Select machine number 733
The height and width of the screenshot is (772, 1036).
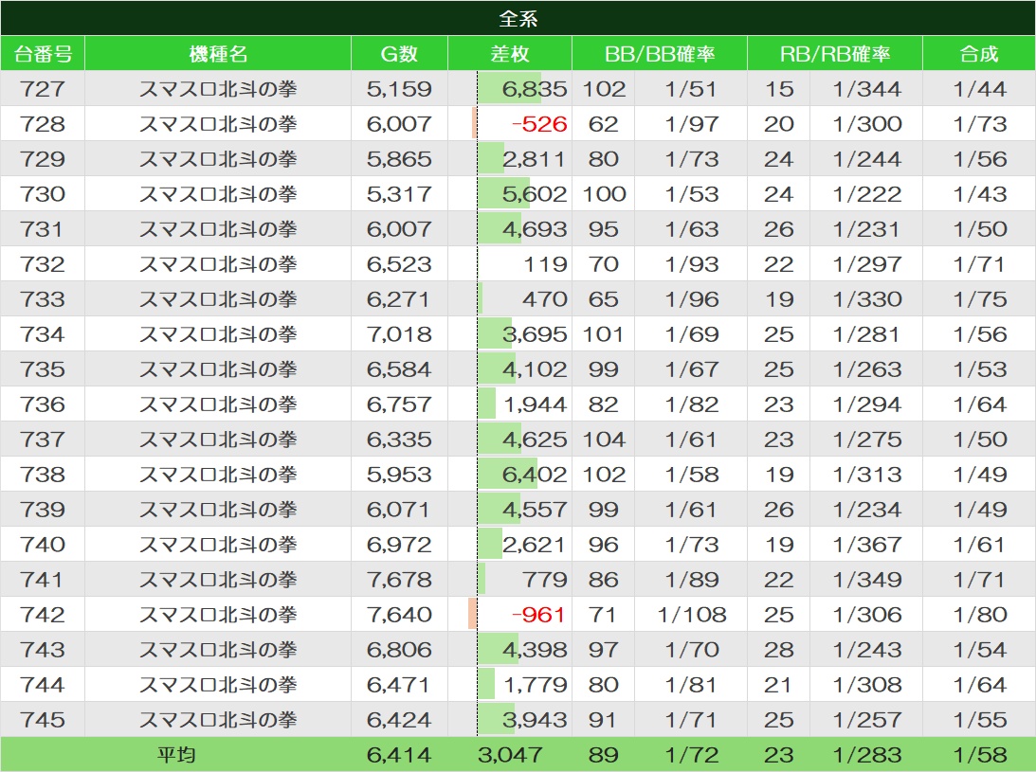[43, 298]
